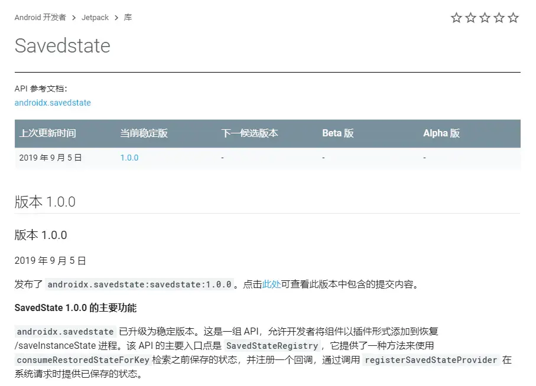
Task: Click the Savedstate page title
Action: (x=63, y=45)
